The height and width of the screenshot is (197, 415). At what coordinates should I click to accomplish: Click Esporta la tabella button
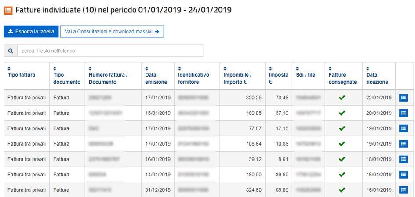[x=31, y=32]
